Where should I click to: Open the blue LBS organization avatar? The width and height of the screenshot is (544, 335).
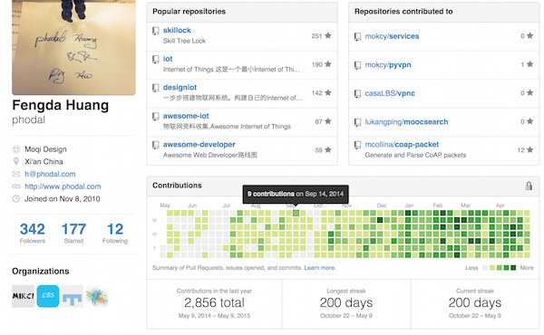click(48, 296)
